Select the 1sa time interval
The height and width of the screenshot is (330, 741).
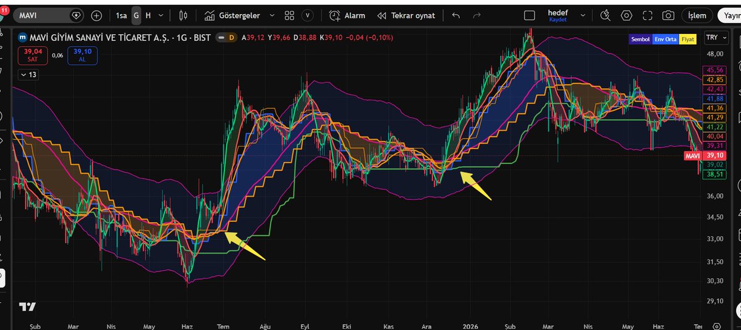(122, 15)
